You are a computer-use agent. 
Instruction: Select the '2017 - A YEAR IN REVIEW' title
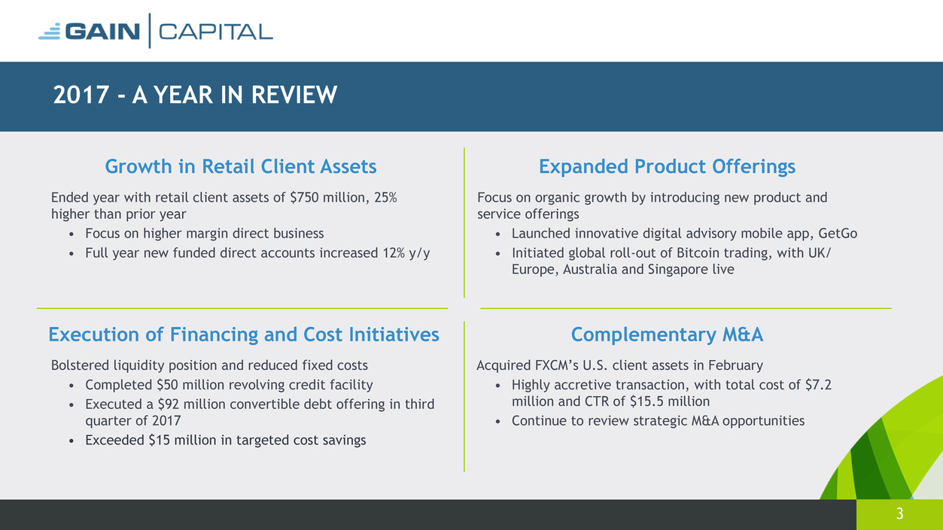click(196, 95)
